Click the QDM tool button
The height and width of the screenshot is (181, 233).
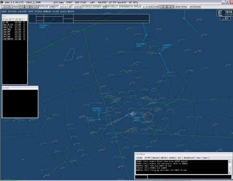click(178, 6)
